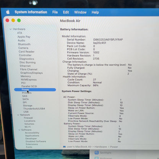
Task: Click the MacBook icon in path bar
Action: (64, 147)
